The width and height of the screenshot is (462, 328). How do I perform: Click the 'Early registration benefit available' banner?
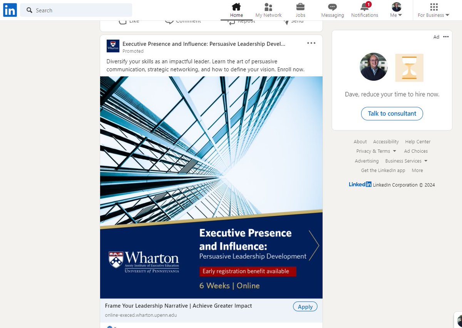[248, 271]
